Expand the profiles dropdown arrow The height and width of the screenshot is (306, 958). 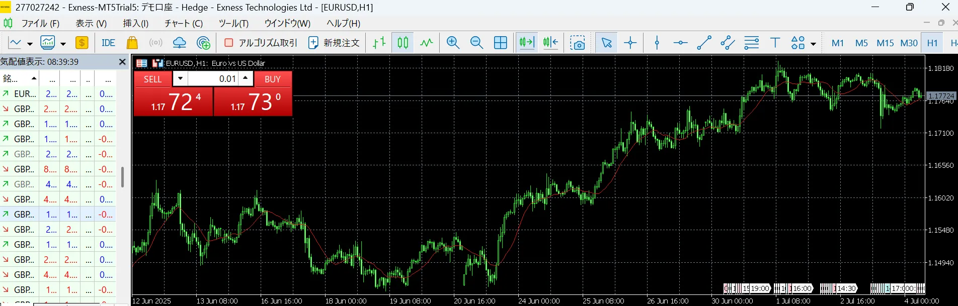pyautogui.click(x=63, y=44)
